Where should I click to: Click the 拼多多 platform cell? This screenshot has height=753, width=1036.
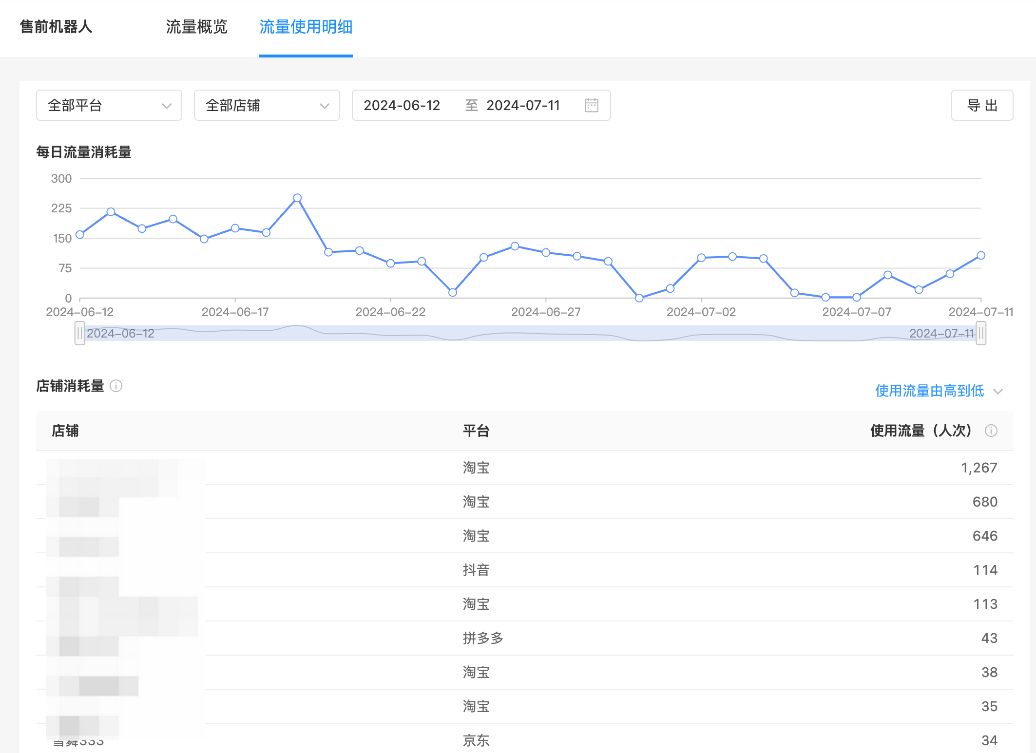click(483, 638)
